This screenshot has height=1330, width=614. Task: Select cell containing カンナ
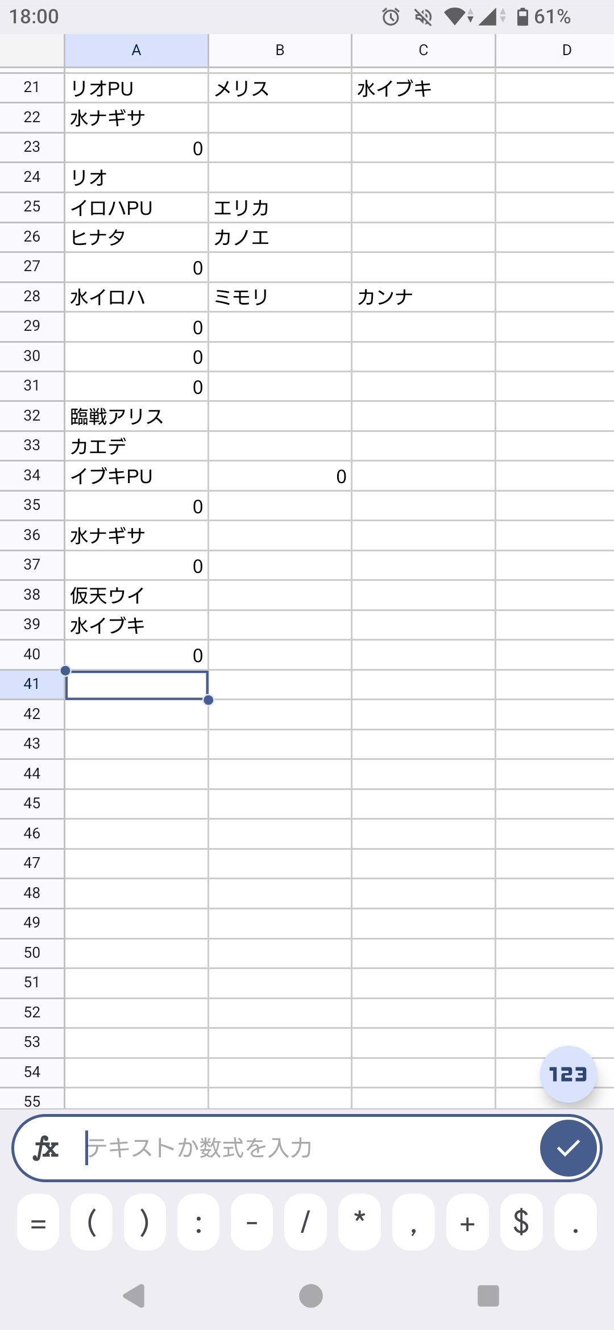[424, 297]
